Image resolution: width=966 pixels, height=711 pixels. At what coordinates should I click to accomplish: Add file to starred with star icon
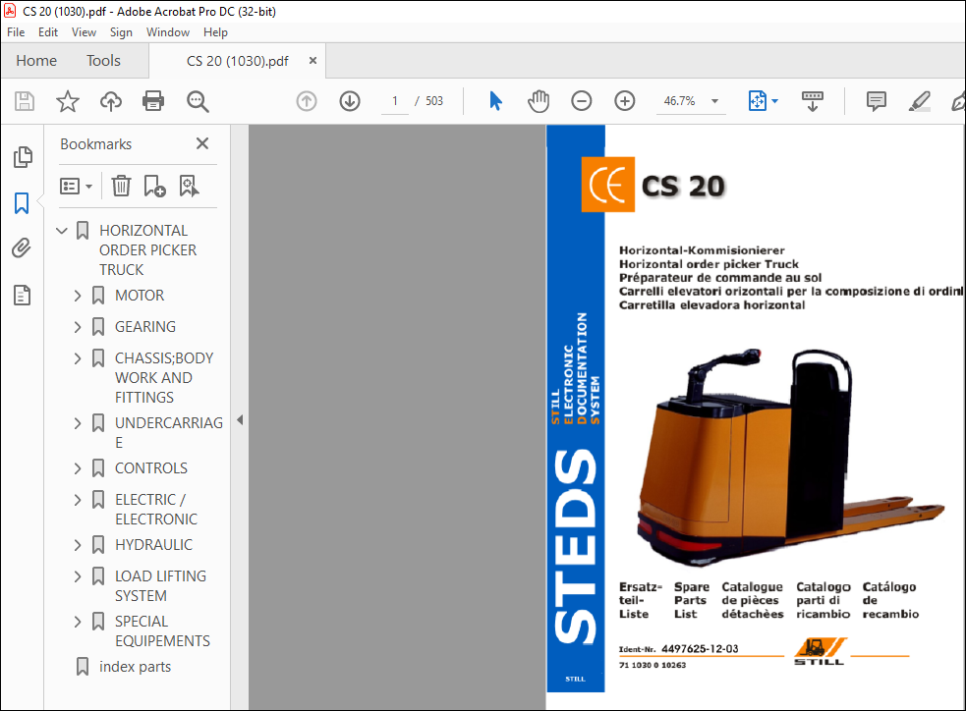[68, 101]
